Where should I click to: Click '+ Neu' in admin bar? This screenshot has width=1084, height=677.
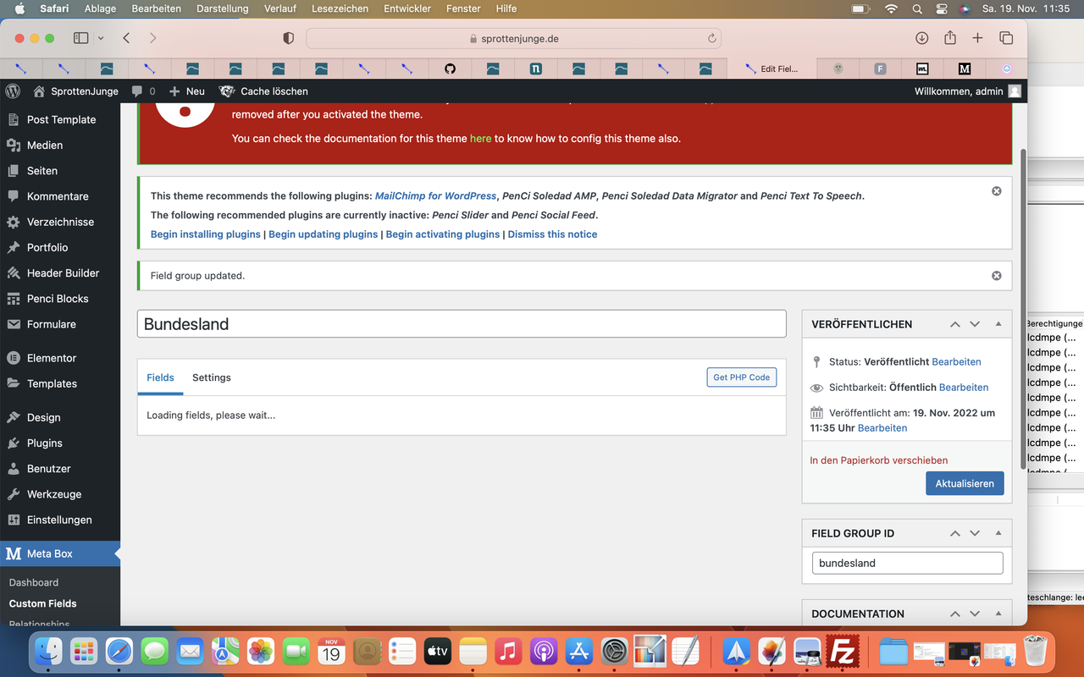pos(186,91)
